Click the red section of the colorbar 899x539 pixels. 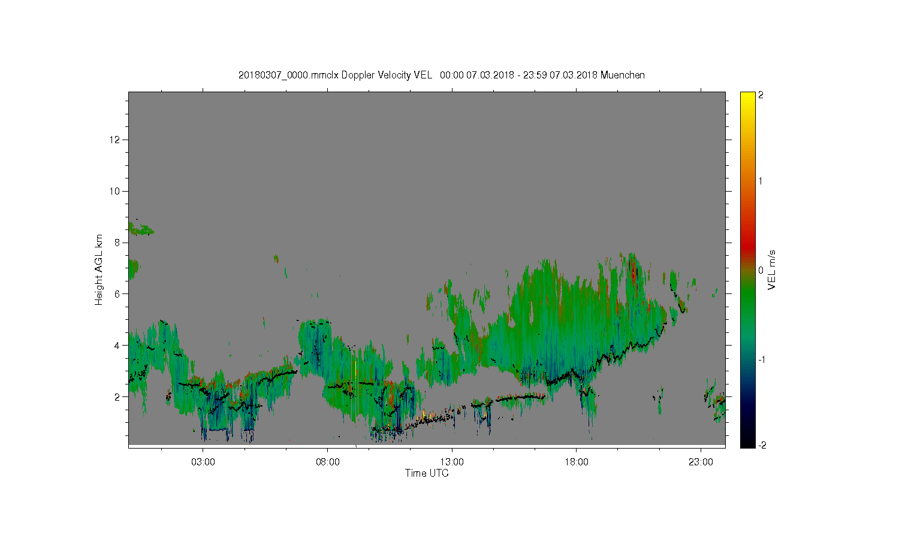[x=747, y=246]
